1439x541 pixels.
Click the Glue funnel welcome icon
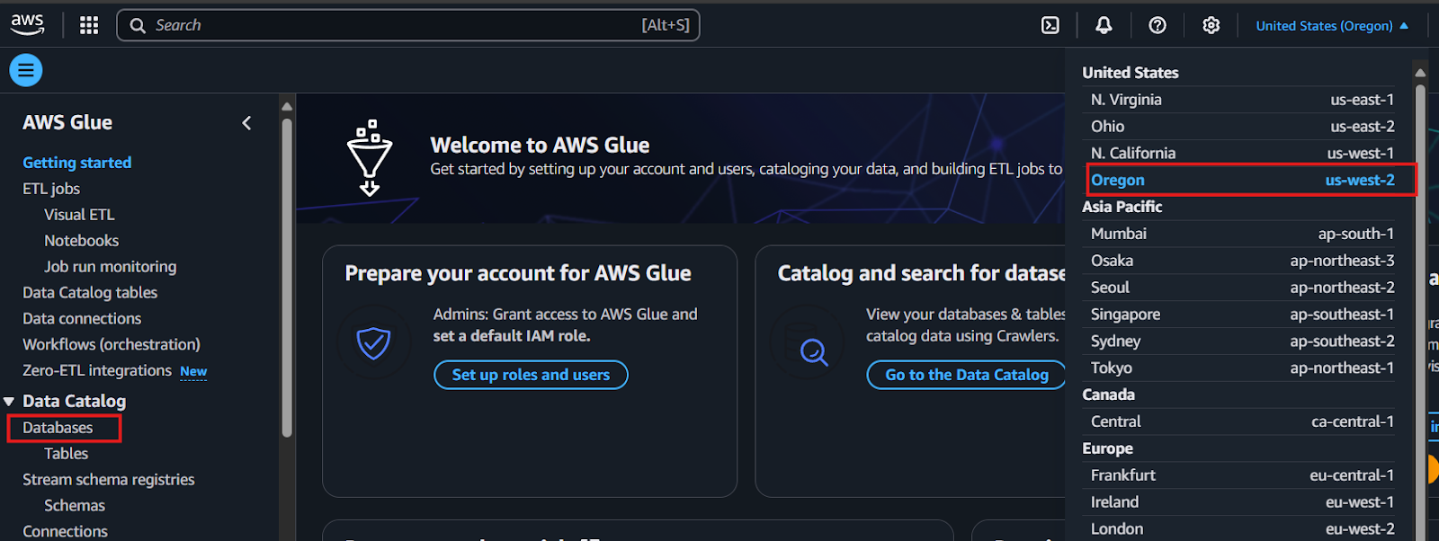coord(370,158)
